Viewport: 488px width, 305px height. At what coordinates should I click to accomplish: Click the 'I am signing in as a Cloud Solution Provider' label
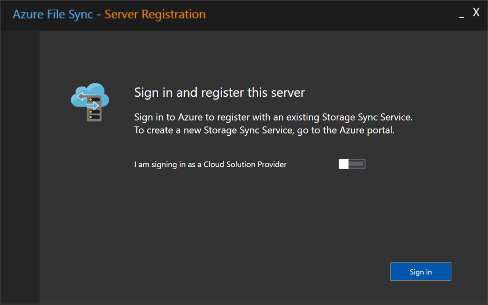[210, 165]
